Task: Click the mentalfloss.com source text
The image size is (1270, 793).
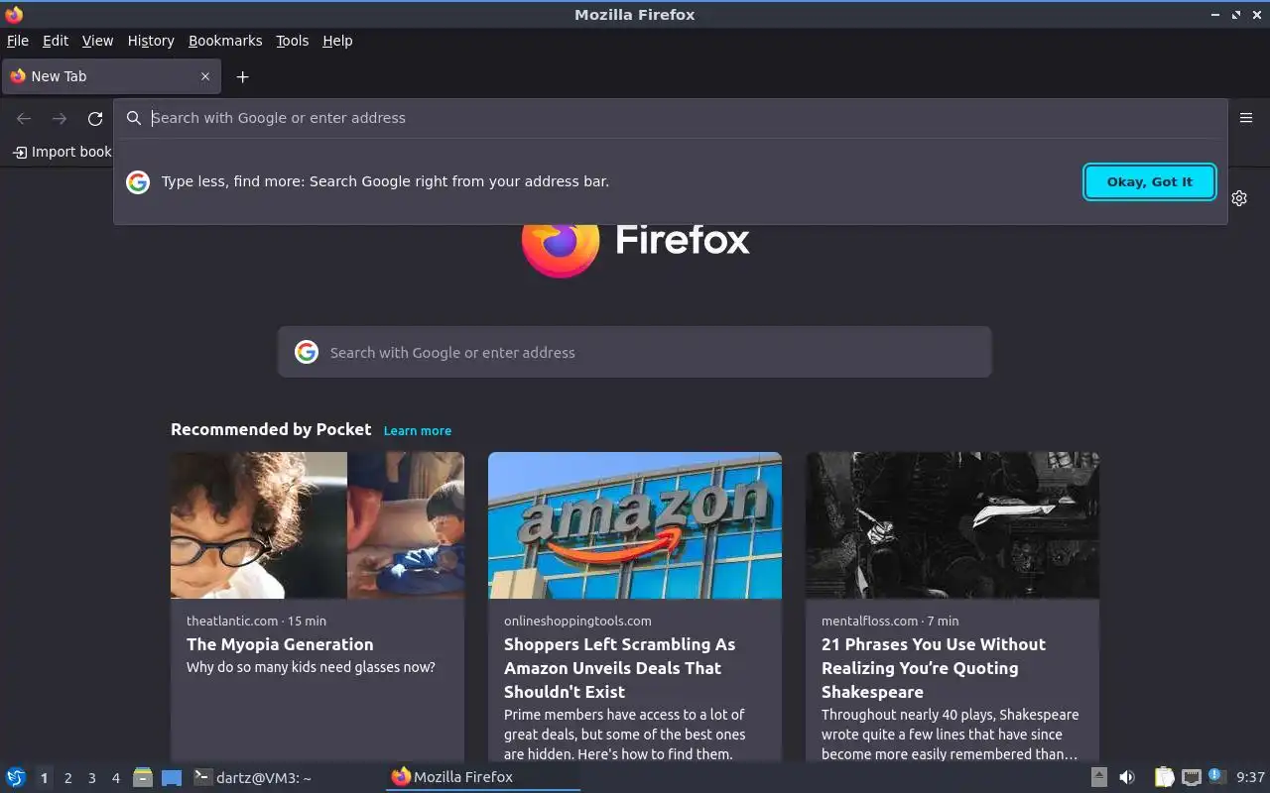Action: 870,621
